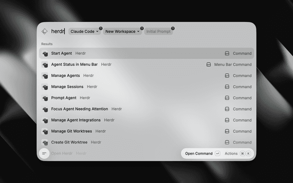Click command type icon in Manage Git Worktrees row
The height and width of the screenshot is (183, 293).
point(227,131)
